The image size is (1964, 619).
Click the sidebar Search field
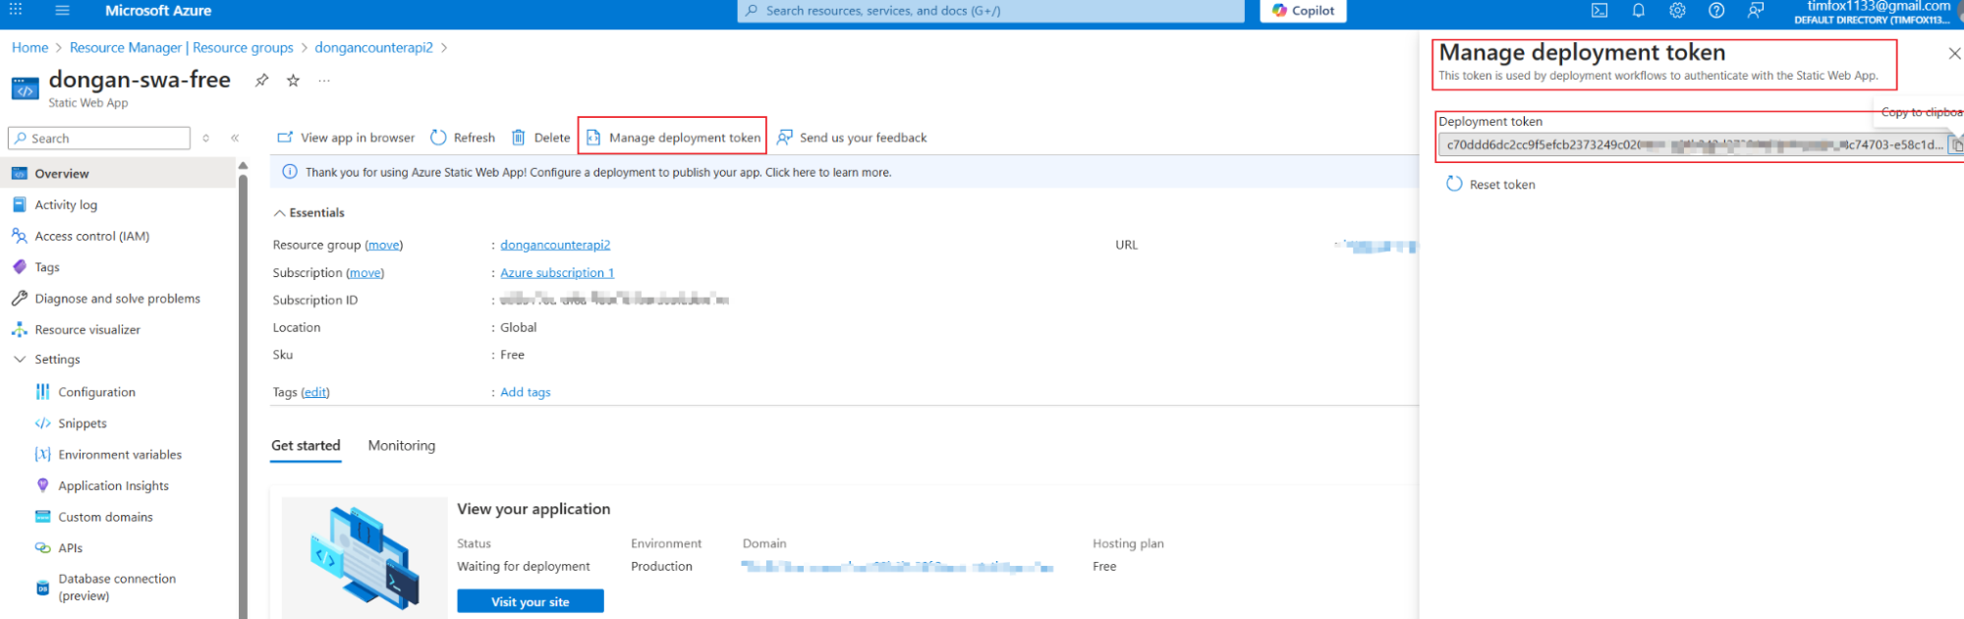tap(99, 139)
